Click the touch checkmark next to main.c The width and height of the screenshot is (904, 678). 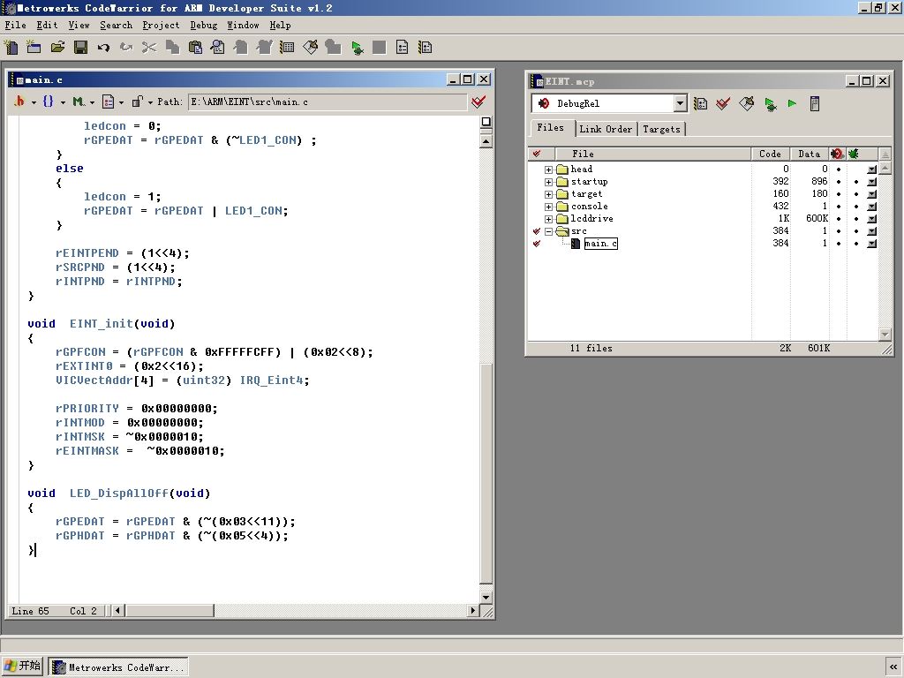537,244
